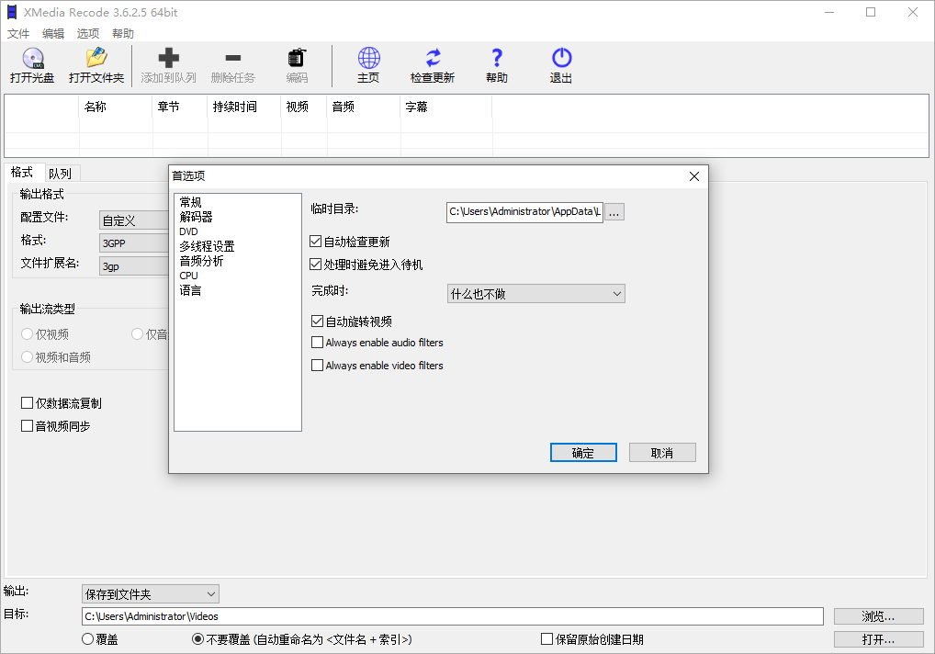Open the 保存到文件夹 output dropdown
This screenshot has height=654, width=935.
point(150,593)
